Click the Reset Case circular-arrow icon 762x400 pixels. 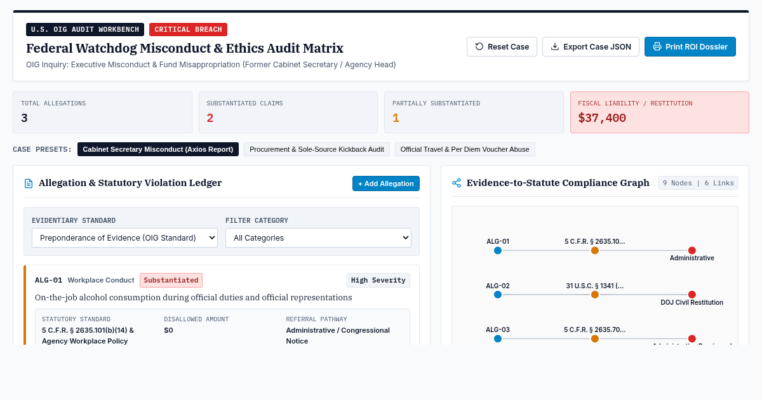479,46
